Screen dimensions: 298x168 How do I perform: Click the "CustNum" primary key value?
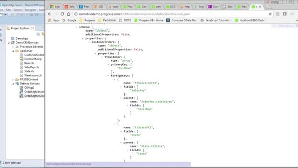(x=124, y=68)
